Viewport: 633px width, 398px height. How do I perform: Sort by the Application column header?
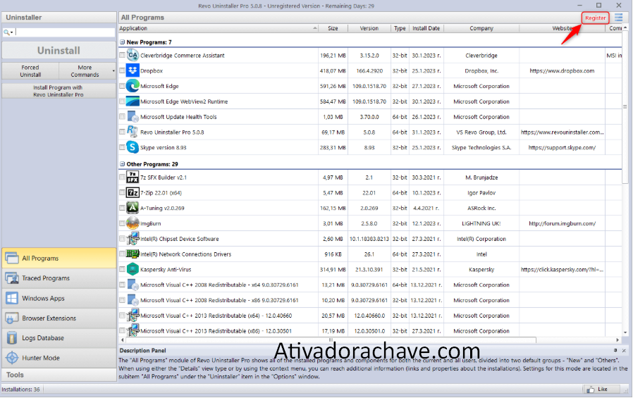pos(218,28)
